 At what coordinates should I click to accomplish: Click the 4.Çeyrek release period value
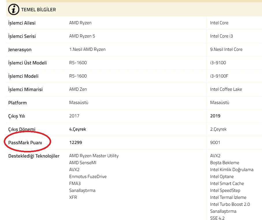tap(78, 129)
